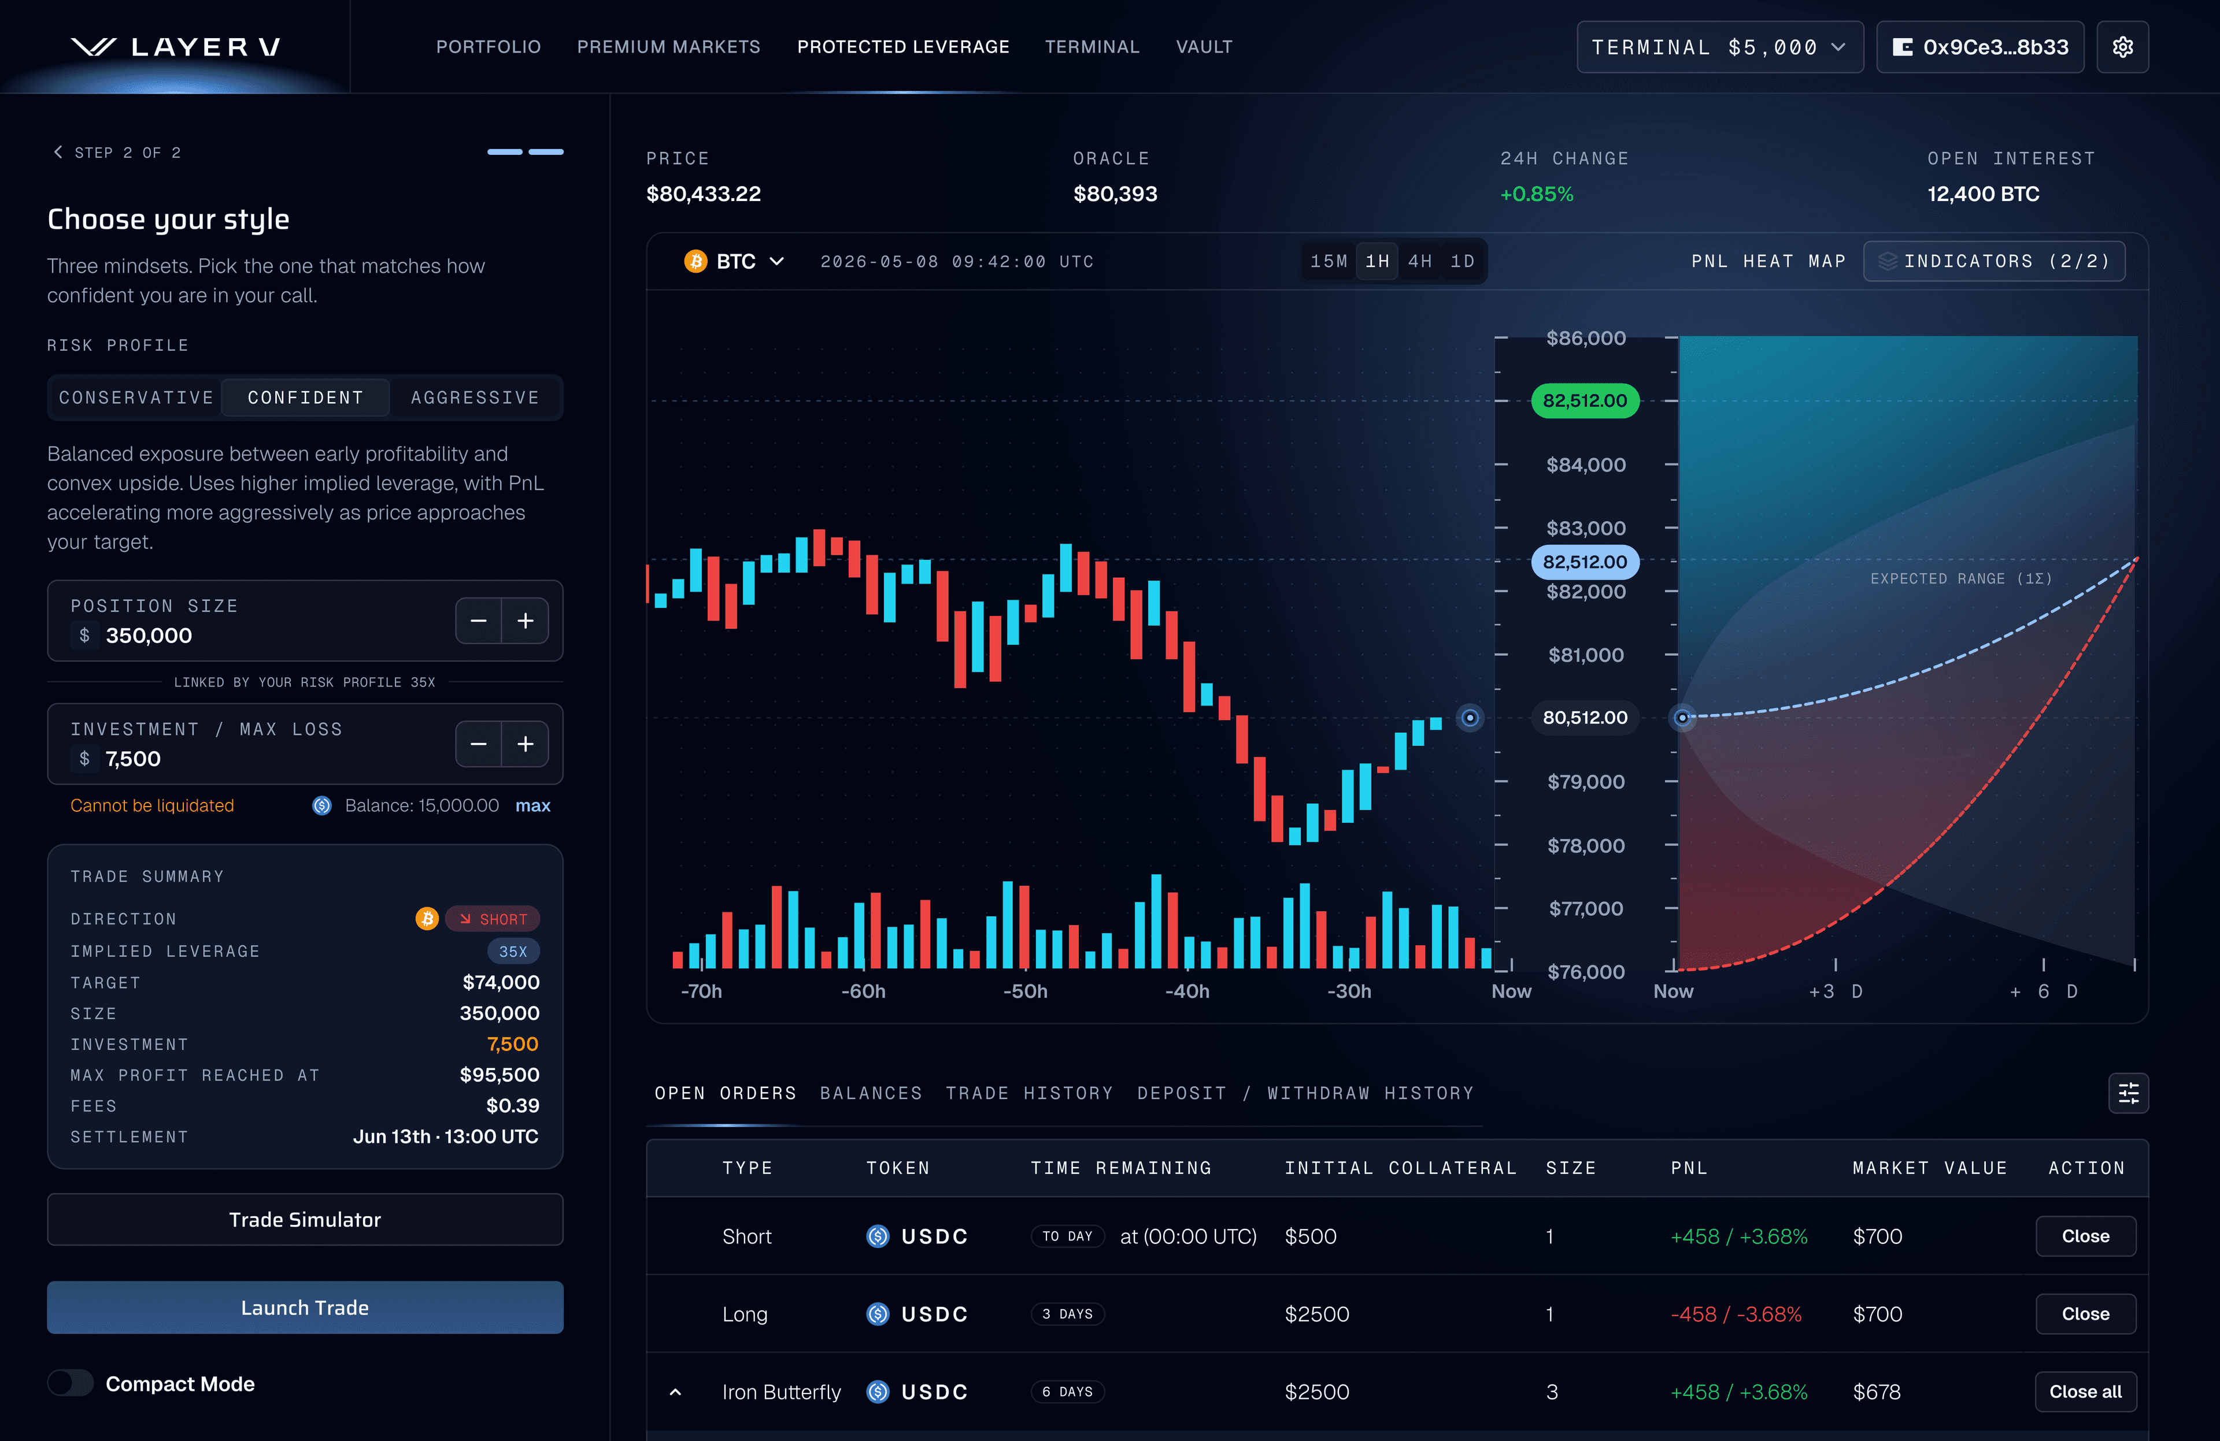Select the Confident risk profile

click(305, 398)
